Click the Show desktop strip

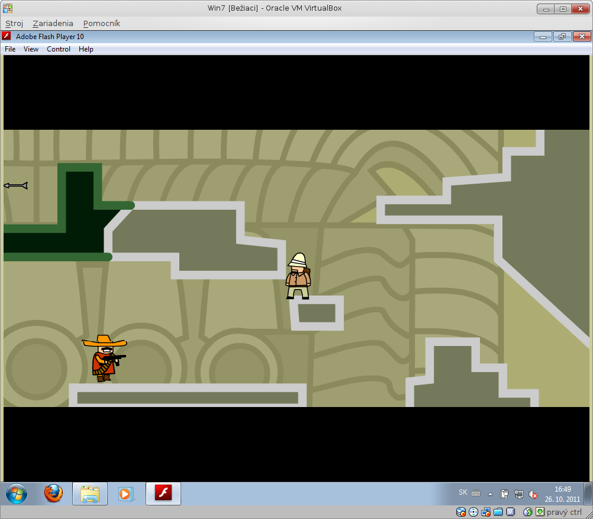(x=588, y=494)
